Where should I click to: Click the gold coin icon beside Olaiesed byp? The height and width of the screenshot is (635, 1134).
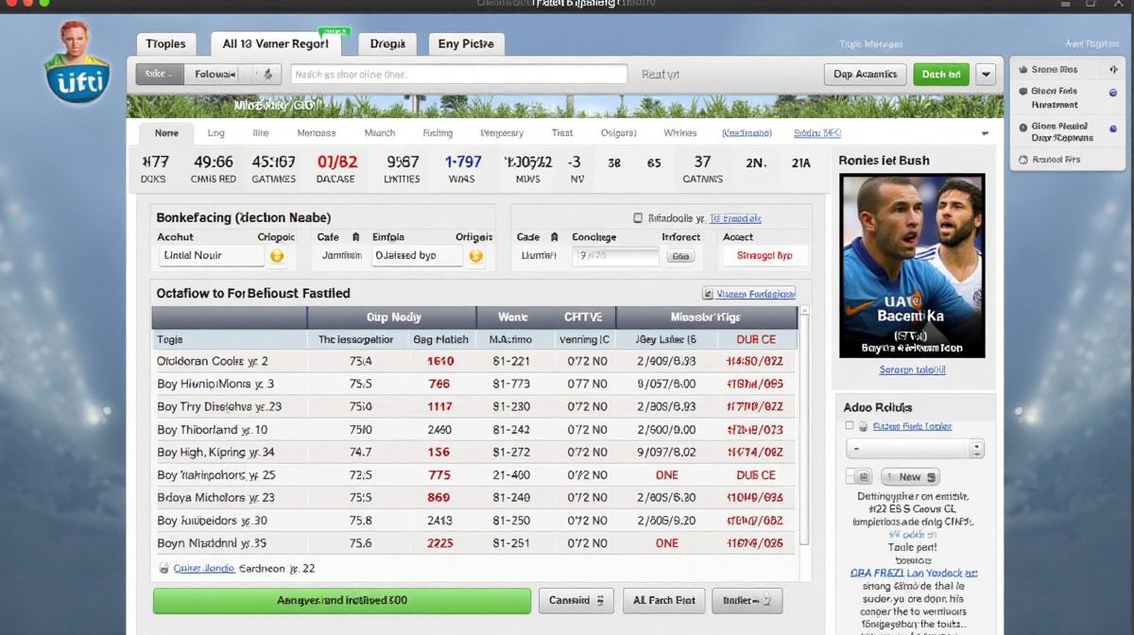[475, 256]
